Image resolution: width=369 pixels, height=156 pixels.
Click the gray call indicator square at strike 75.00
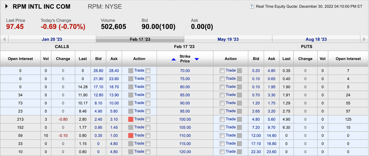(x=131, y=79)
